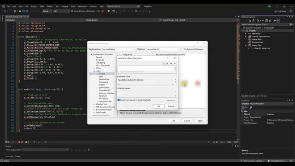Collapse Source Files folder in Solution Explorer
295x166 pixels.
point(246,45)
